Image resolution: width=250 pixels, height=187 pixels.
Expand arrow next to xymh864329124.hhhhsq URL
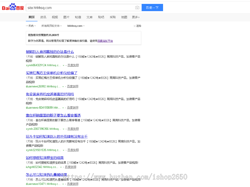click(x=63, y=65)
